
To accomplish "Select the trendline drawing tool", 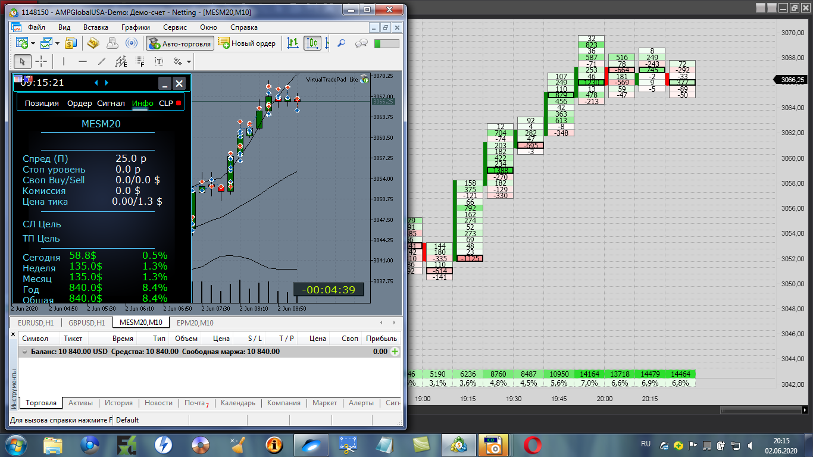I will (x=102, y=61).
